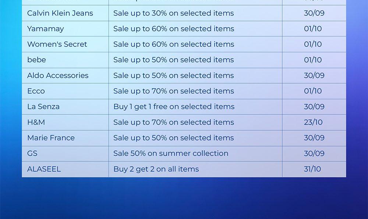Click the "Sale up to 30%" offer text
Screen dimensions: 368x219
click(173, 13)
